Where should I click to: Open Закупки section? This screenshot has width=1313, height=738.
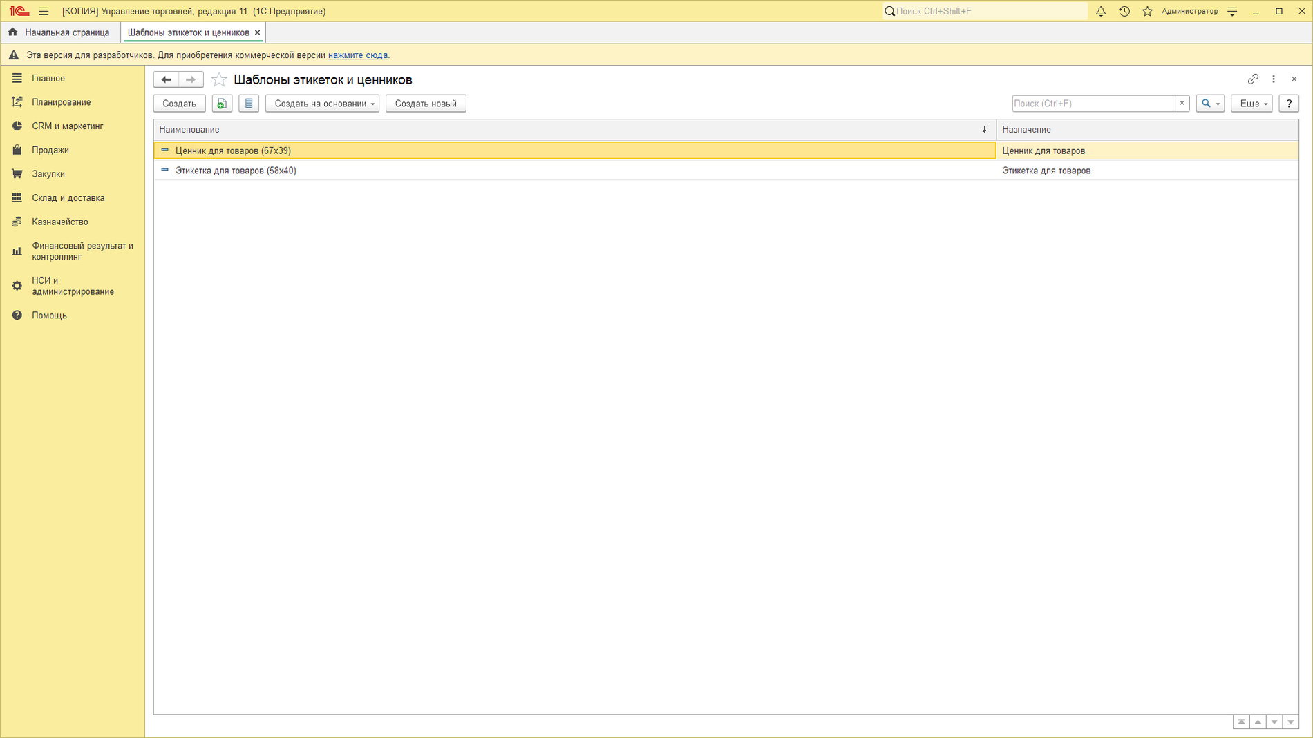click(x=73, y=174)
